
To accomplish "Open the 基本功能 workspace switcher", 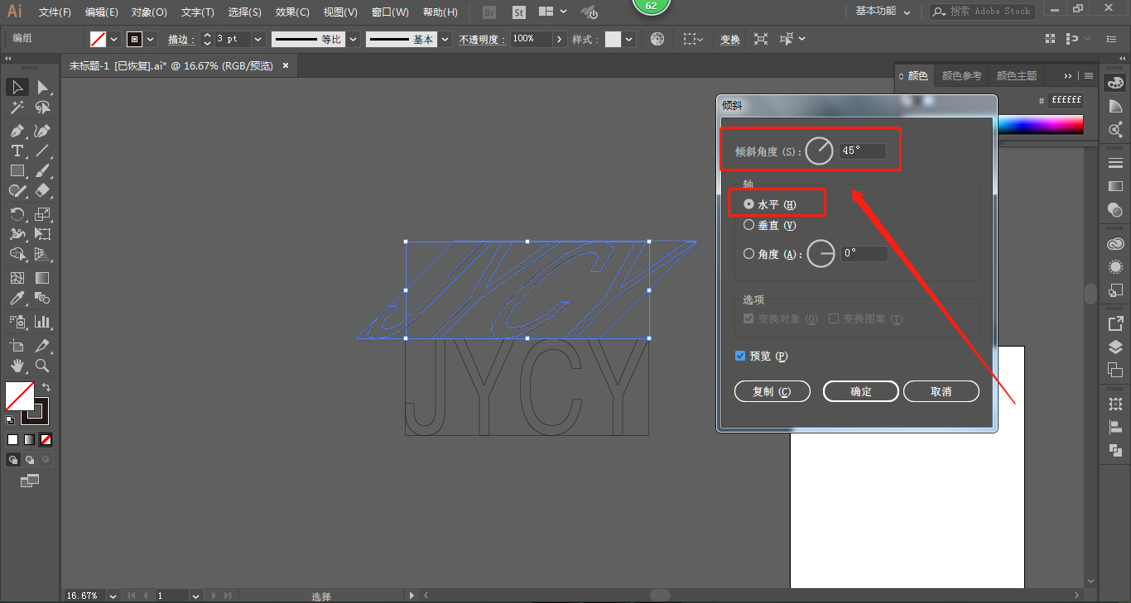I will (883, 12).
